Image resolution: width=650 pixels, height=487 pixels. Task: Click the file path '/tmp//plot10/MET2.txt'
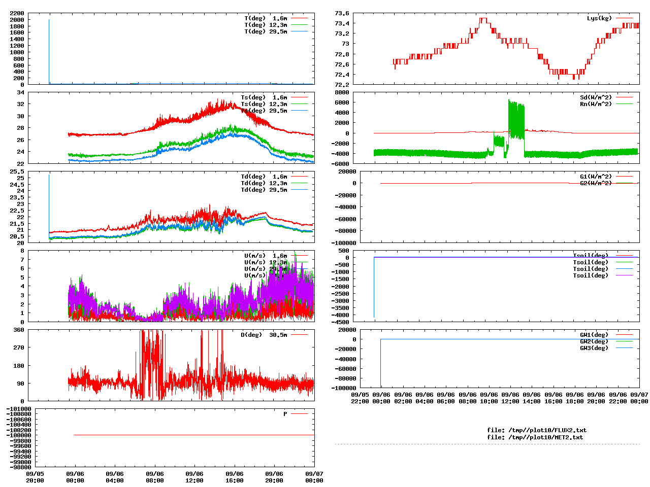click(546, 437)
